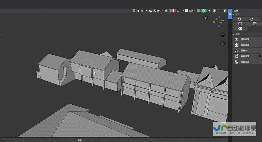Toggle the green checkerboard texture button
The height and width of the screenshot is (142, 262).
204,11
